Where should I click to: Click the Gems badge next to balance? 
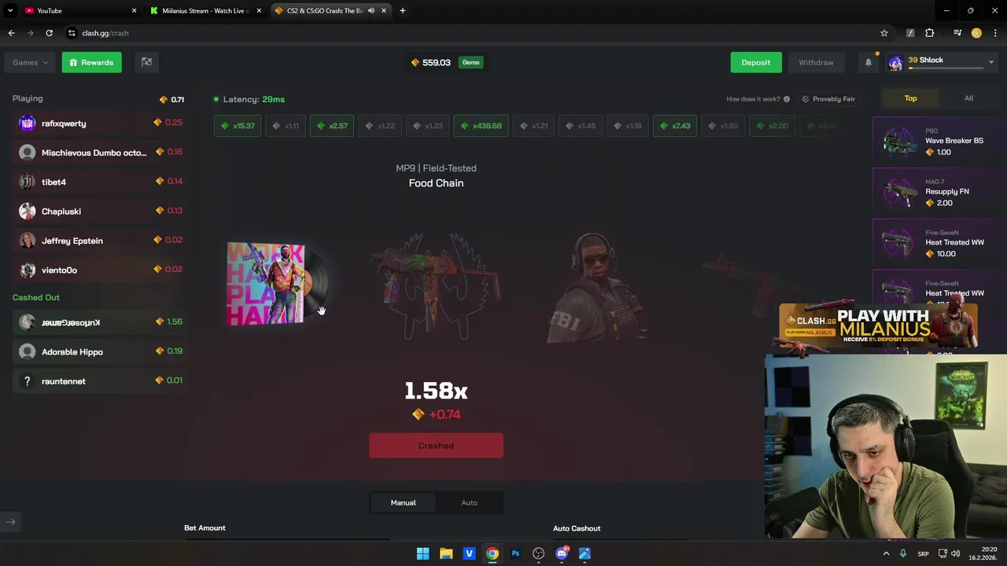pos(470,62)
